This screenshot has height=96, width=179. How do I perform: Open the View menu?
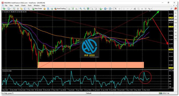11,5
